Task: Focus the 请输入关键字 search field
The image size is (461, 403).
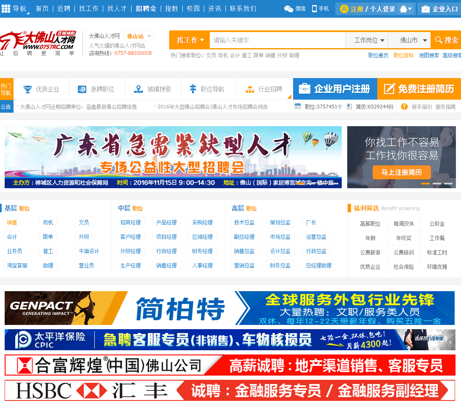Action: coord(277,40)
